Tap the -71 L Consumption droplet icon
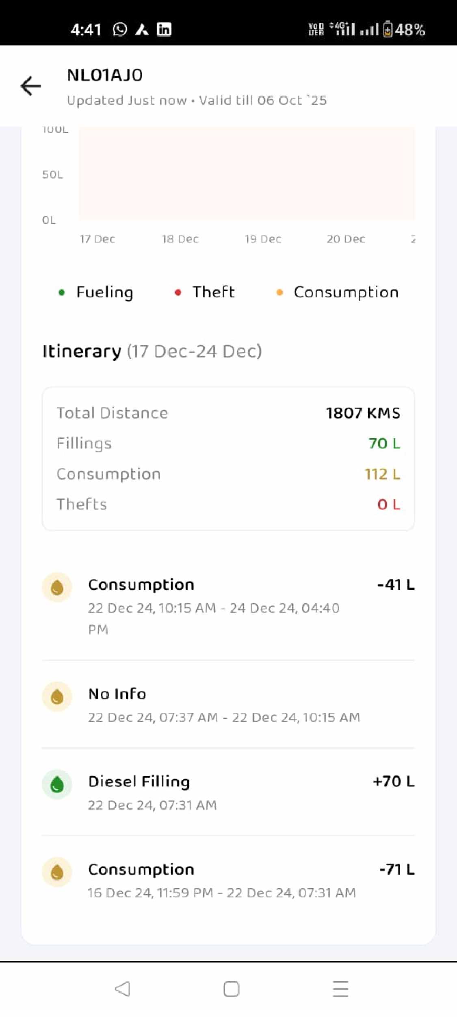Screen dimensions: 457x1017 tap(57, 872)
